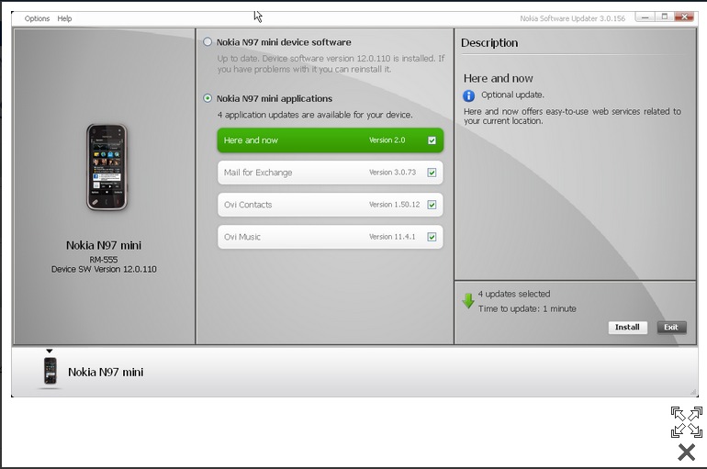Click the Version 3.0.73 label
Image resolution: width=707 pixels, height=469 pixels.
(392, 173)
